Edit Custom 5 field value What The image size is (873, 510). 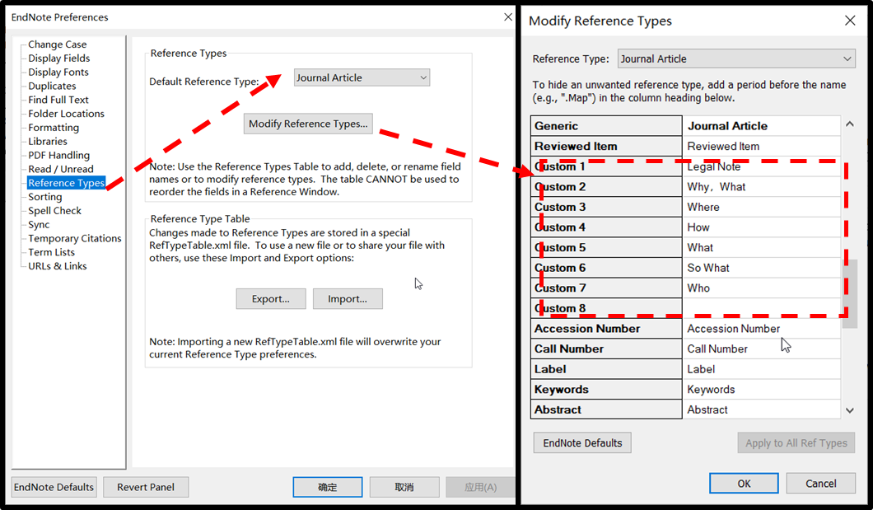point(761,247)
